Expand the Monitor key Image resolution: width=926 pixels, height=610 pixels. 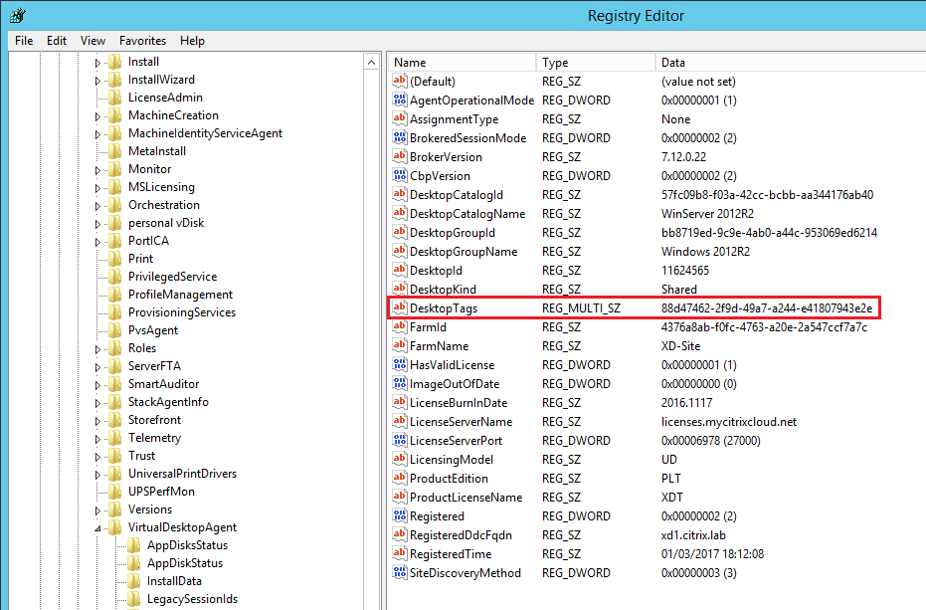point(98,170)
